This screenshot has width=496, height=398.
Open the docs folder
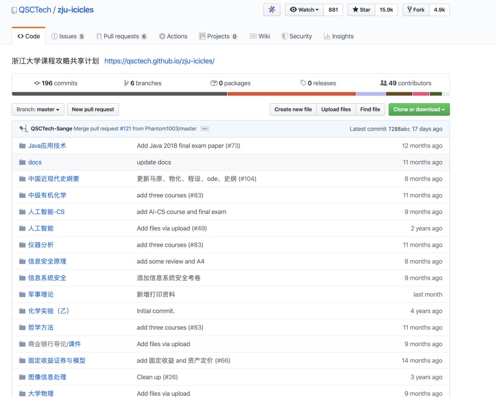35,162
